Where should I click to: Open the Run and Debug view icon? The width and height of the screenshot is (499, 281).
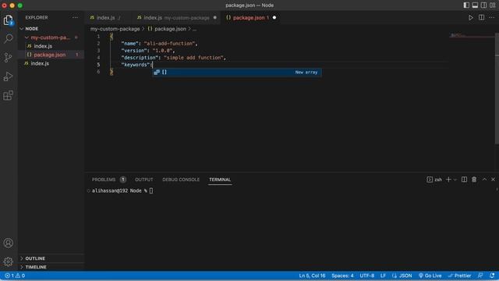(x=9, y=76)
